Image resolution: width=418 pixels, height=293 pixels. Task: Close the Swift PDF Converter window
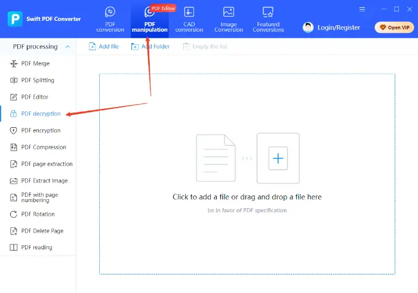pyautogui.click(x=410, y=9)
